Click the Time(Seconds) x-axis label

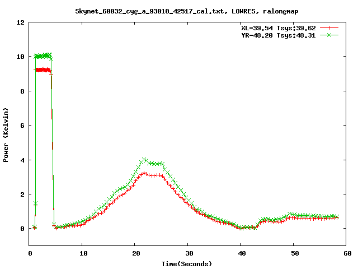[x=187, y=264]
